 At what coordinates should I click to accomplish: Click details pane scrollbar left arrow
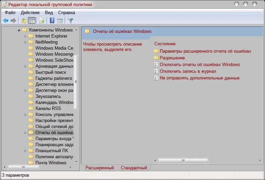click(x=155, y=161)
